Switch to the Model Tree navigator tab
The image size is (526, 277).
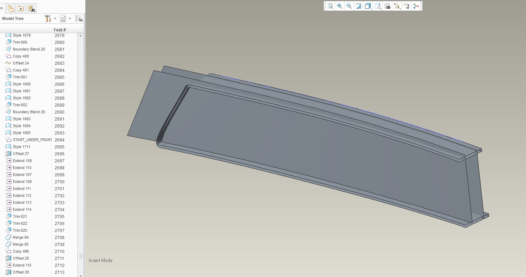[1, 8]
